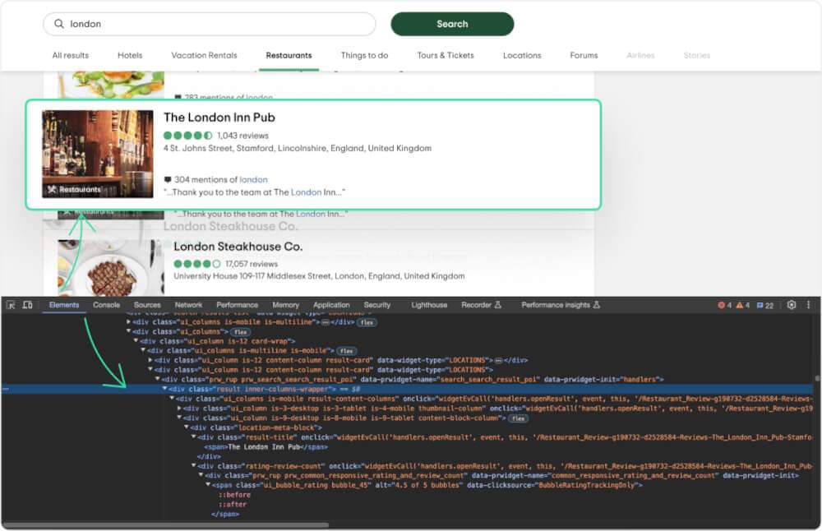Click the search magnifier icon in search bar
This screenshot has height=531, width=822.
click(58, 25)
